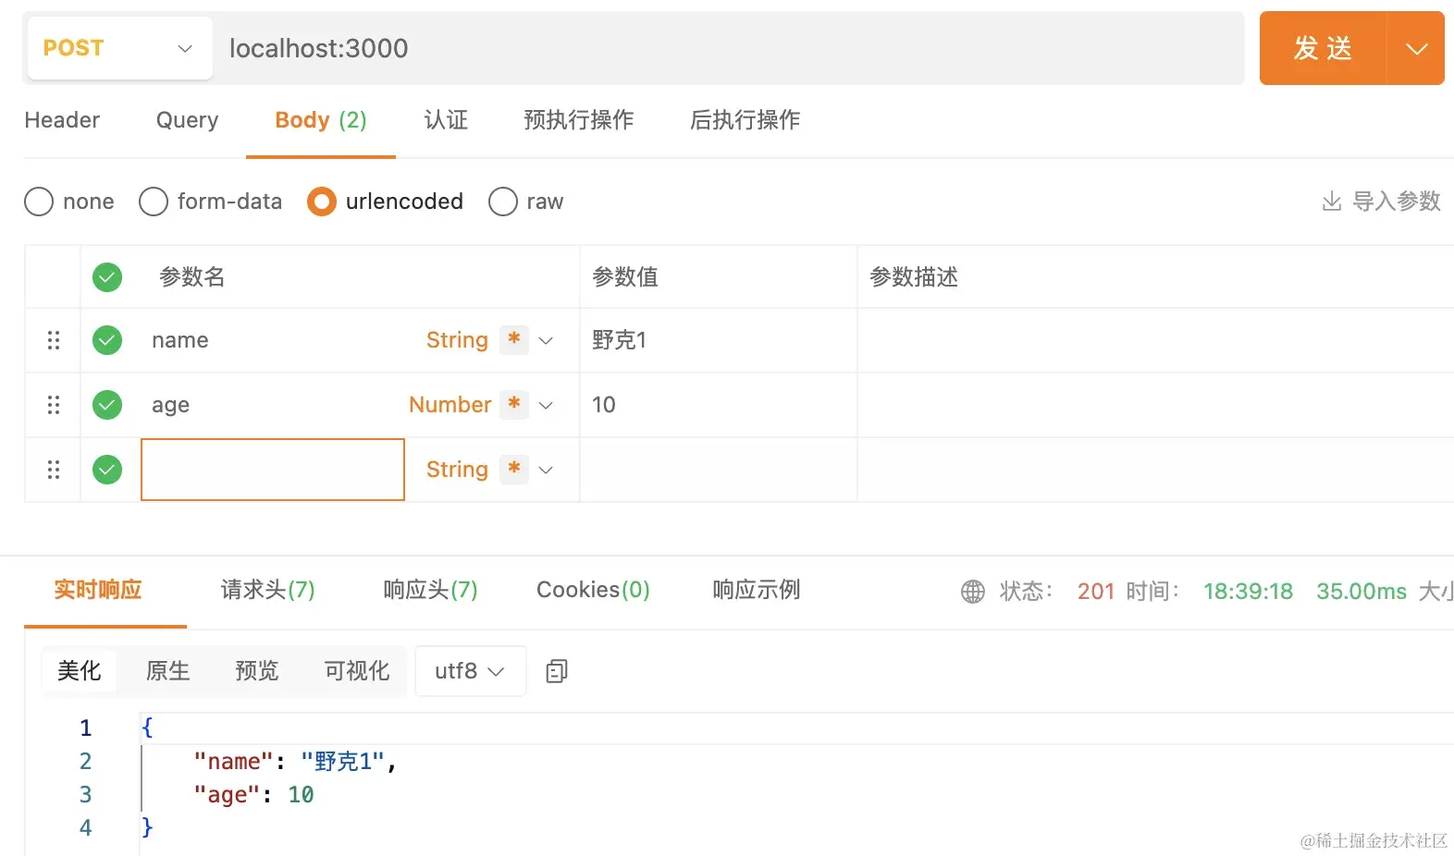Click the empty parameter name input

pos(273,470)
